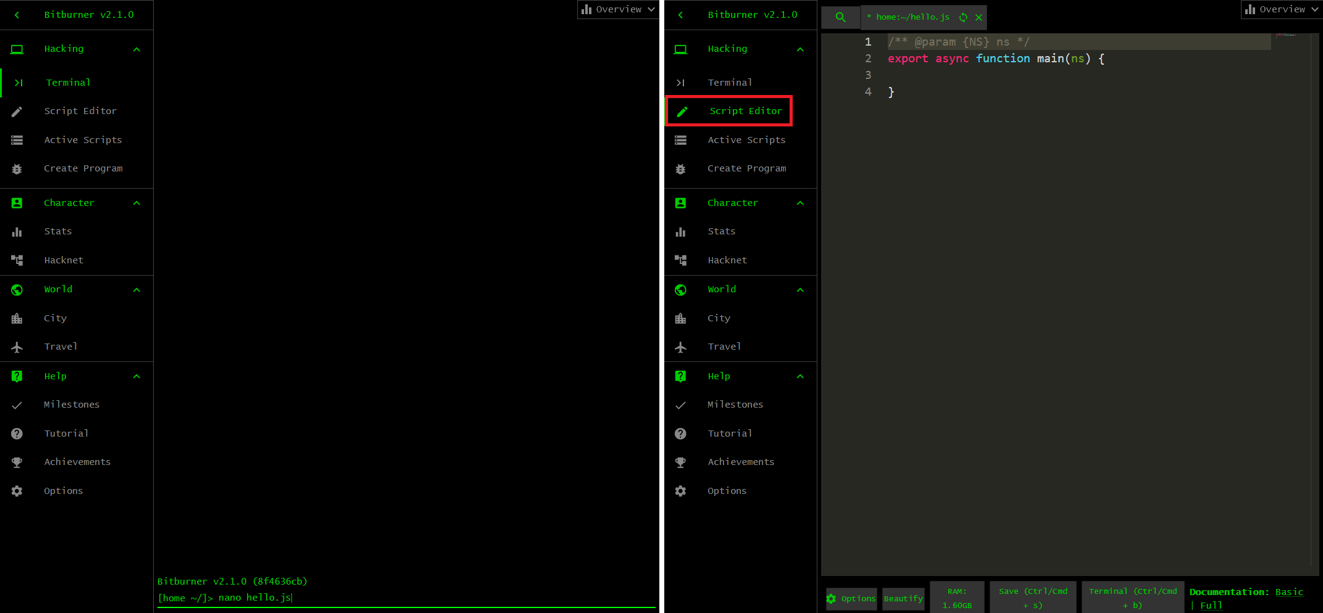The width and height of the screenshot is (1323, 613).
Task: Open Basic documentation link
Action: [1289, 592]
